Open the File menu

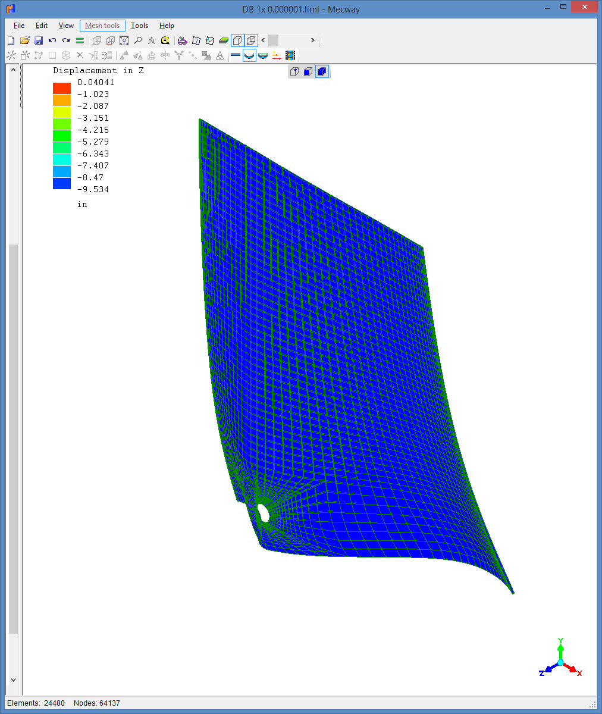19,26
